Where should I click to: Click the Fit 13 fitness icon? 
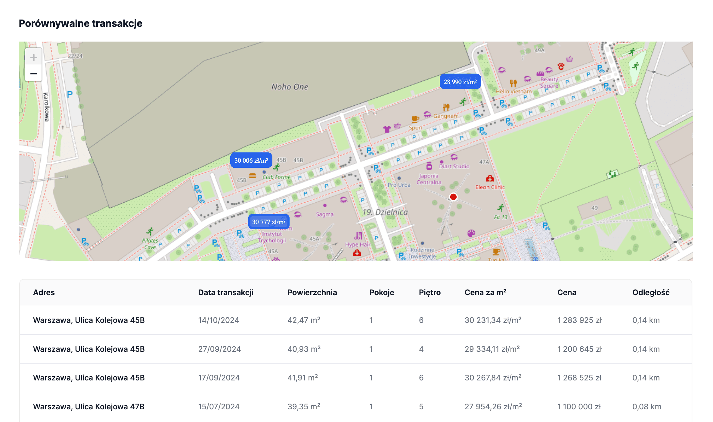pos(501,208)
